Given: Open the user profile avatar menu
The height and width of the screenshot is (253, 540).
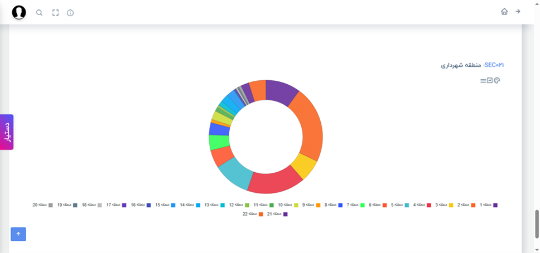Looking at the screenshot, I should click(19, 12).
